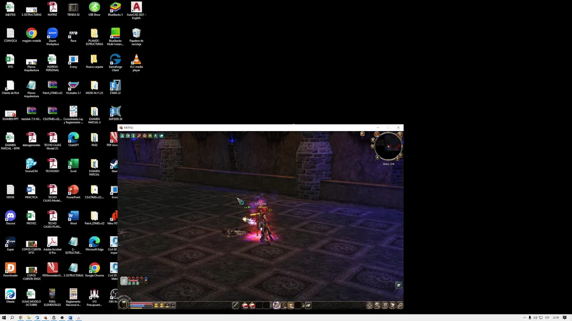Switch the ESP input language indicator

coord(547,318)
